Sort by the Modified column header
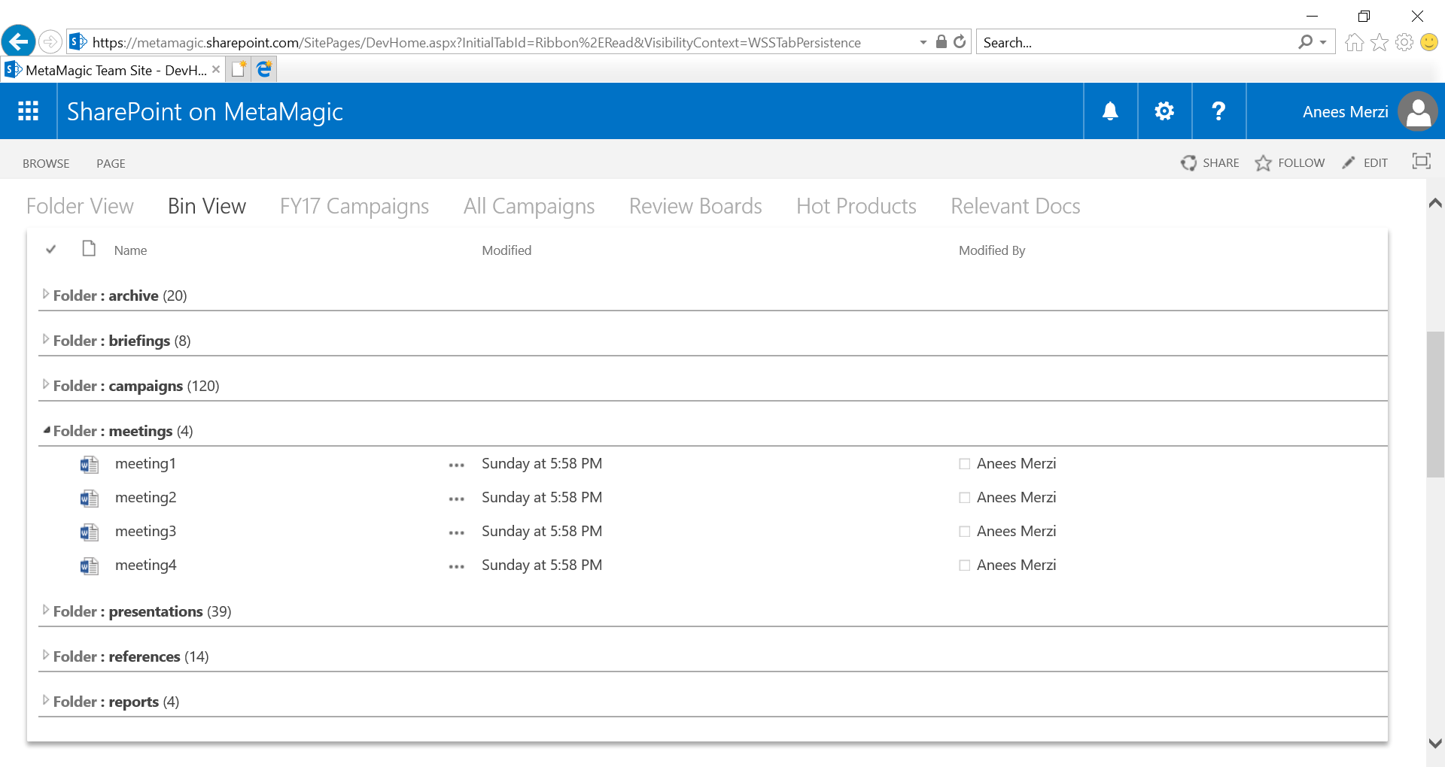This screenshot has height=767, width=1445. click(x=507, y=250)
